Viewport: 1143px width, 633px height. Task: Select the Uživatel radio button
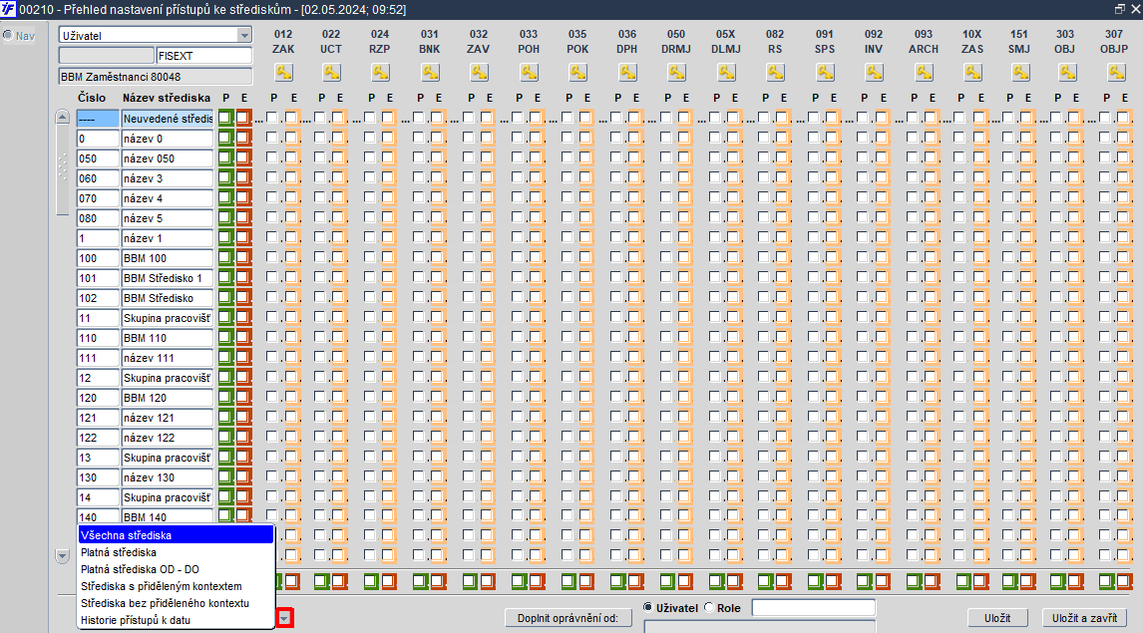(648, 607)
